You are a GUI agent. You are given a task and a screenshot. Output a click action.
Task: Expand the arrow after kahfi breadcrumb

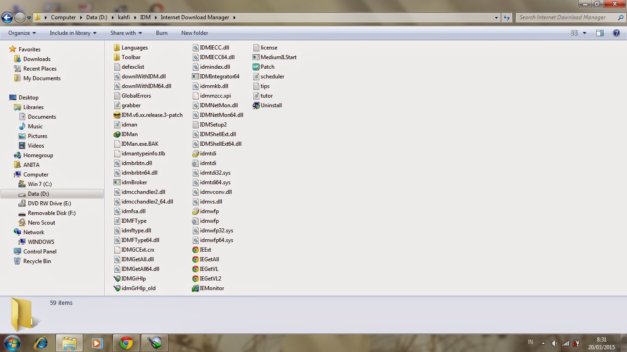pos(135,18)
